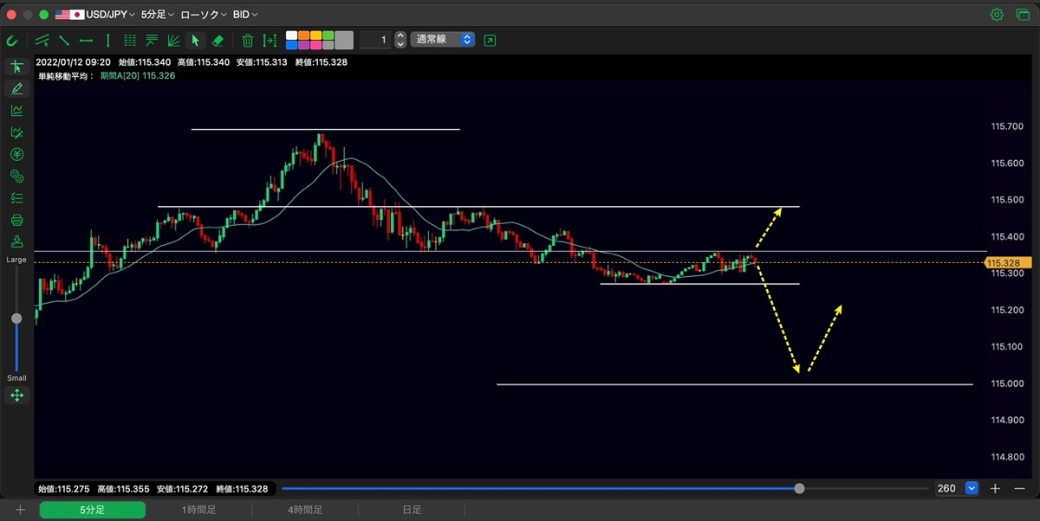Select the 5分足 tab

click(93, 511)
